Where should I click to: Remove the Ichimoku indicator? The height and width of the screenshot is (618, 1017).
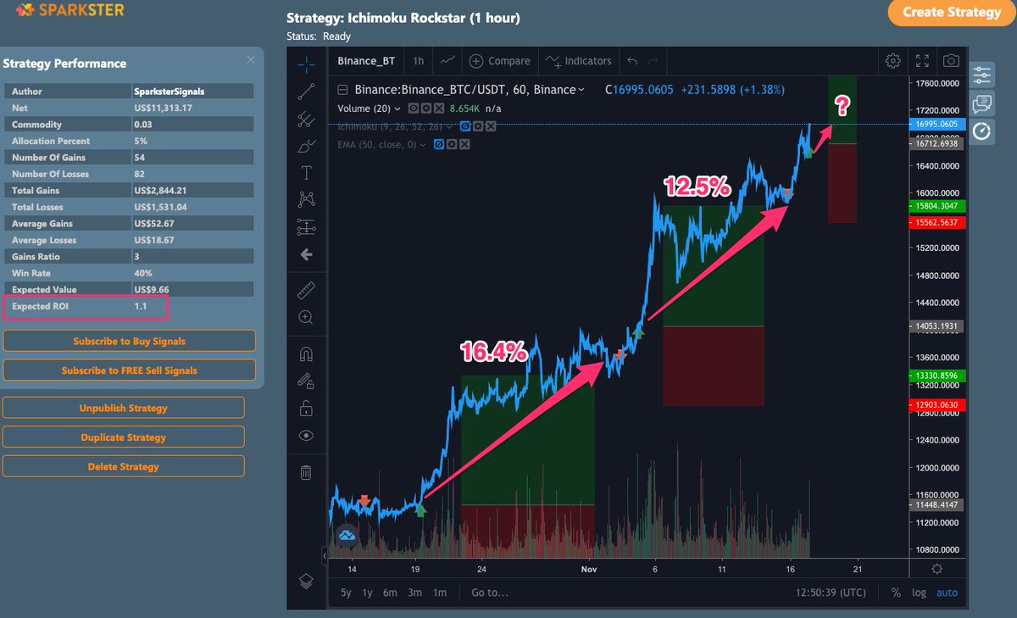point(490,126)
